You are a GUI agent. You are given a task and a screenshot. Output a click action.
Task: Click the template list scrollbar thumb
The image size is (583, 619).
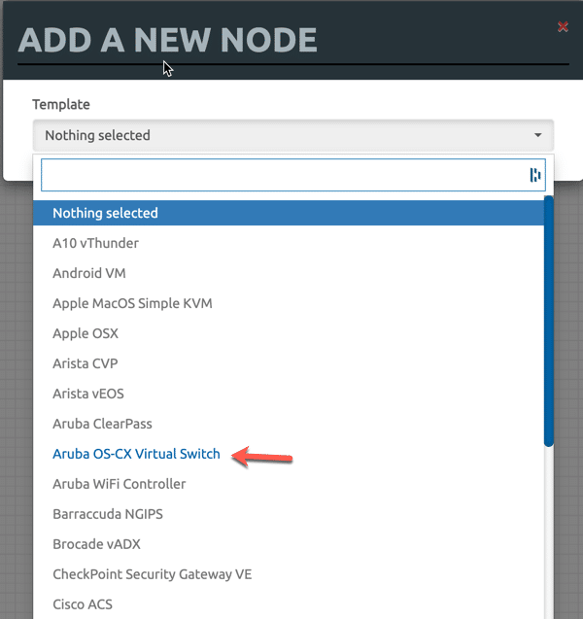549,322
